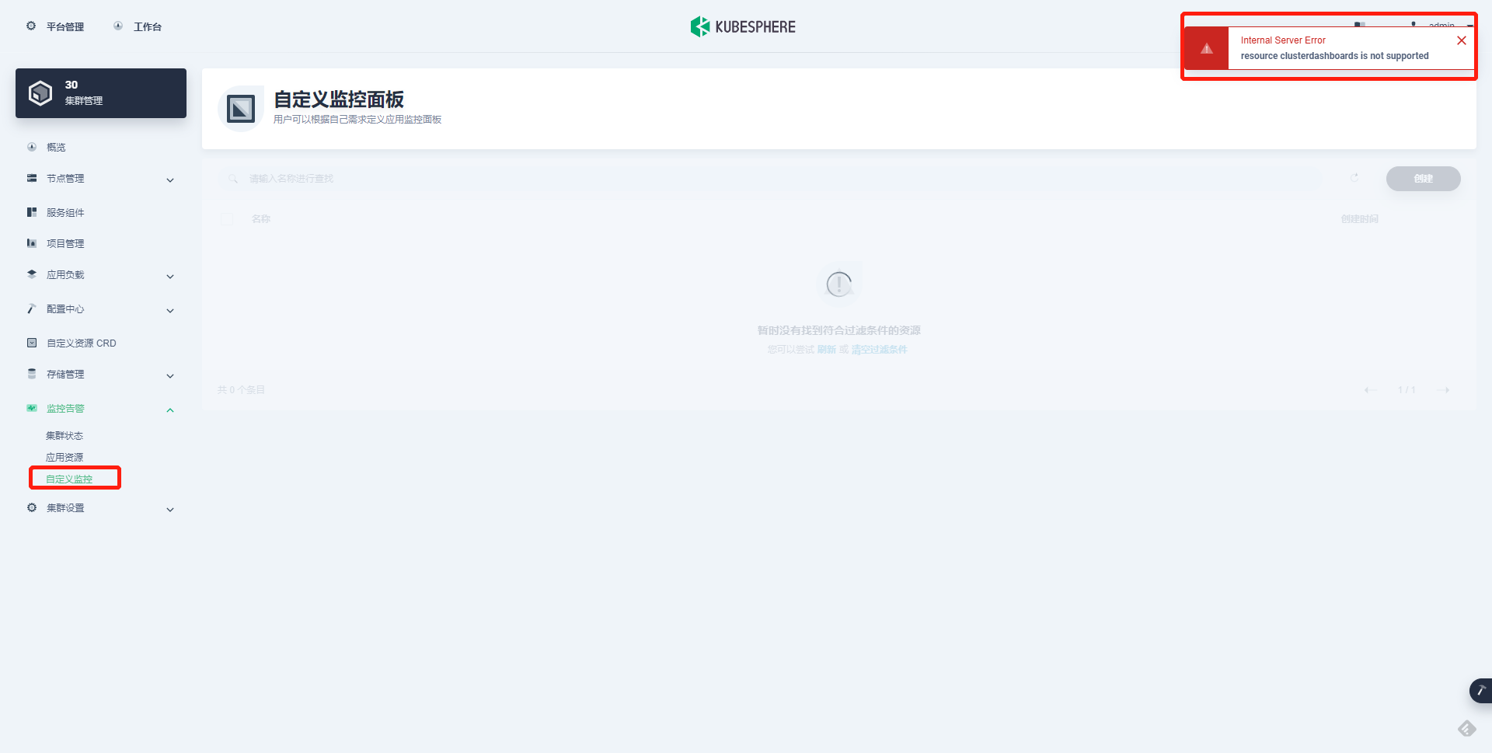Select 集群状态 under 监控告警
Viewport: 1492px width, 753px height.
point(64,436)
